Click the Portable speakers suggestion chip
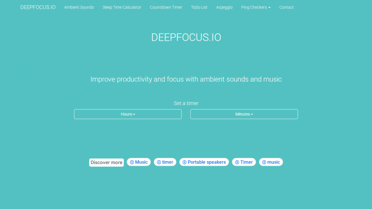 coord(204,162)
